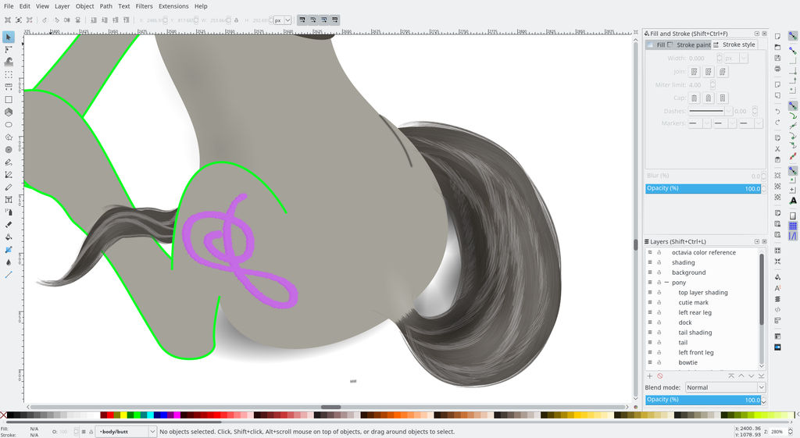The image size is (800, 438).
Task: Select the left front leg layer
Action: click(696, 352)
